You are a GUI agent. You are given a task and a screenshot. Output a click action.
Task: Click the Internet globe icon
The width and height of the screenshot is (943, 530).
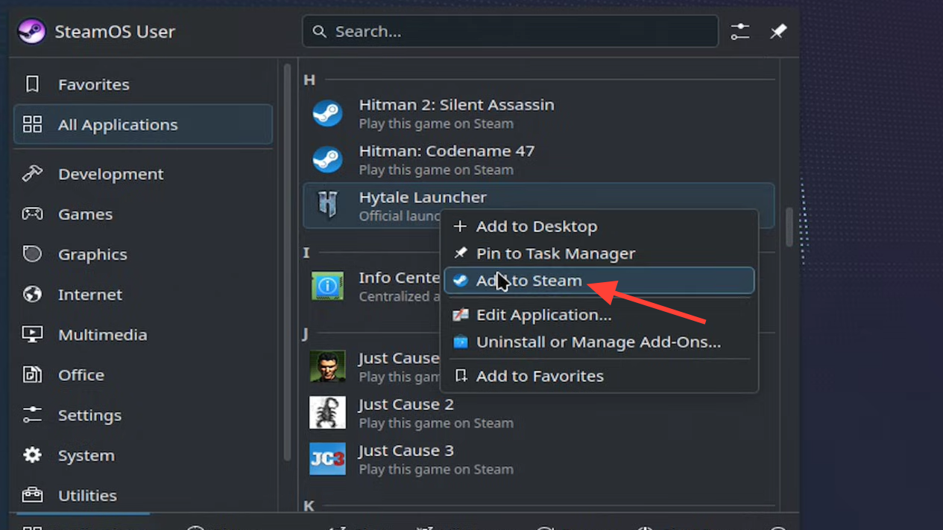coord(32,294)
